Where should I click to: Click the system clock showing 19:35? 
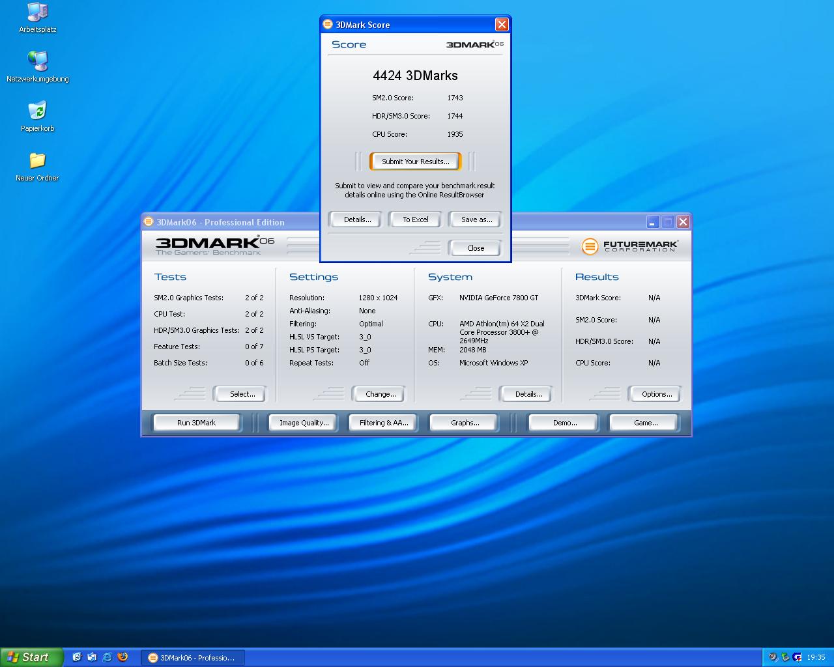pos(816,658)
